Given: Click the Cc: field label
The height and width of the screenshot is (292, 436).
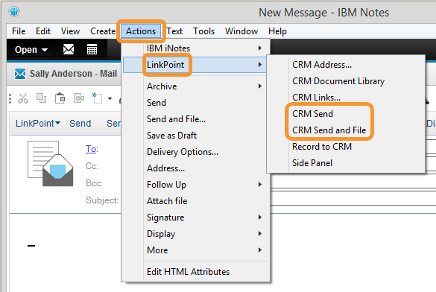Looking at the screenshot, I should coord(92,166).
